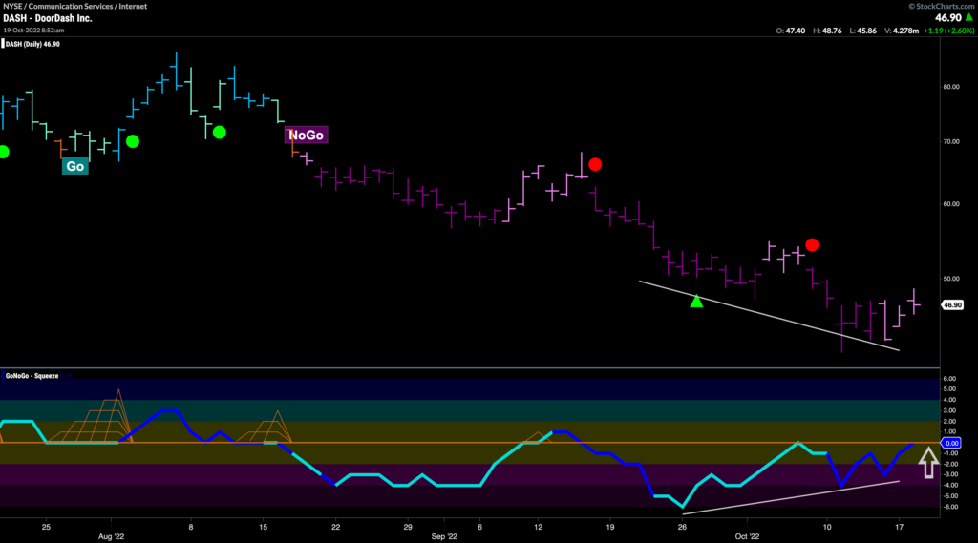978x543 pixels.
Task: Click the white up arrow in the oscillator panel
Action: pos(926,464)
